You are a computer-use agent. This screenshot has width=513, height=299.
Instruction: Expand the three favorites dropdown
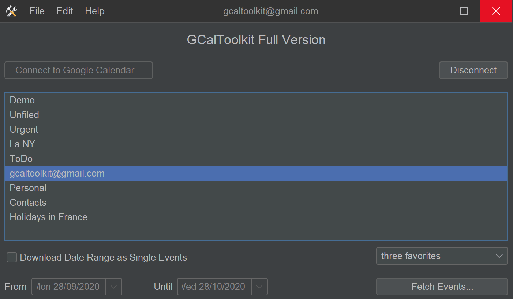442,256
